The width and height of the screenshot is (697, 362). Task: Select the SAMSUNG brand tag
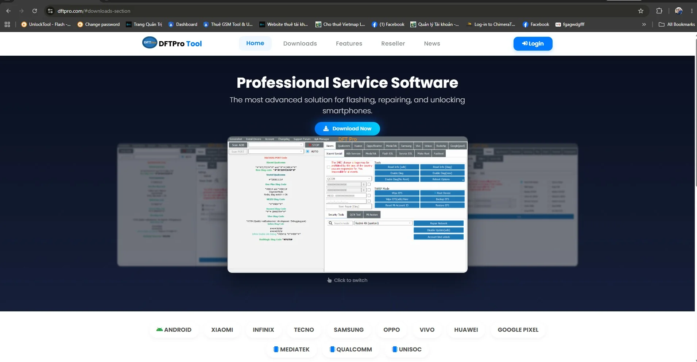click(349, 330)
